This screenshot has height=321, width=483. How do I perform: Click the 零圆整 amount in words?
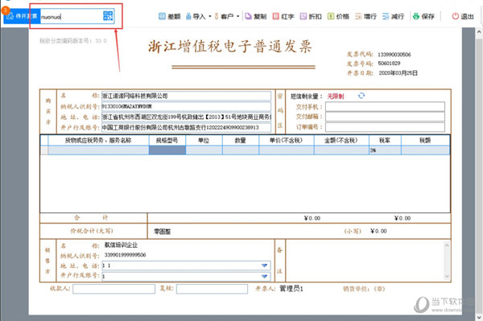click(x=163, y=232)
